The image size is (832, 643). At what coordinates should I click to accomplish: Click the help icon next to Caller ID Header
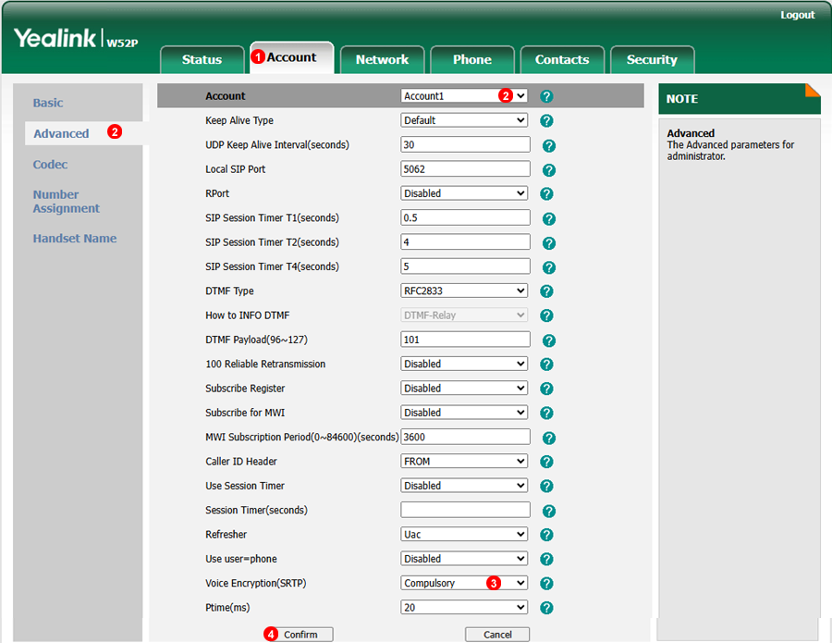pos(546,462)
